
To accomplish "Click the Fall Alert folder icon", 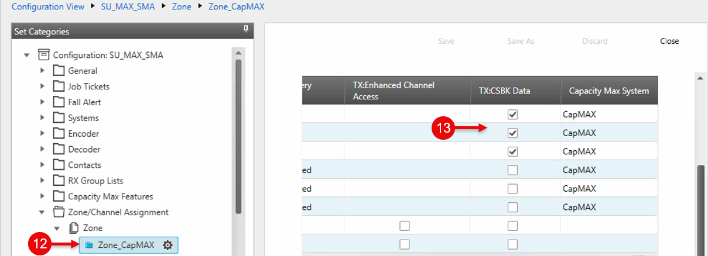I will (x=59, y=102).
